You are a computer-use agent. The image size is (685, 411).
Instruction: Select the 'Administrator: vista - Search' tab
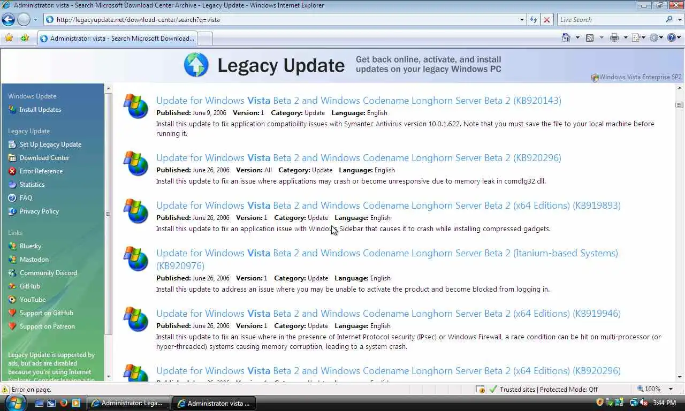pyautogui.click(x=117, y=39)
